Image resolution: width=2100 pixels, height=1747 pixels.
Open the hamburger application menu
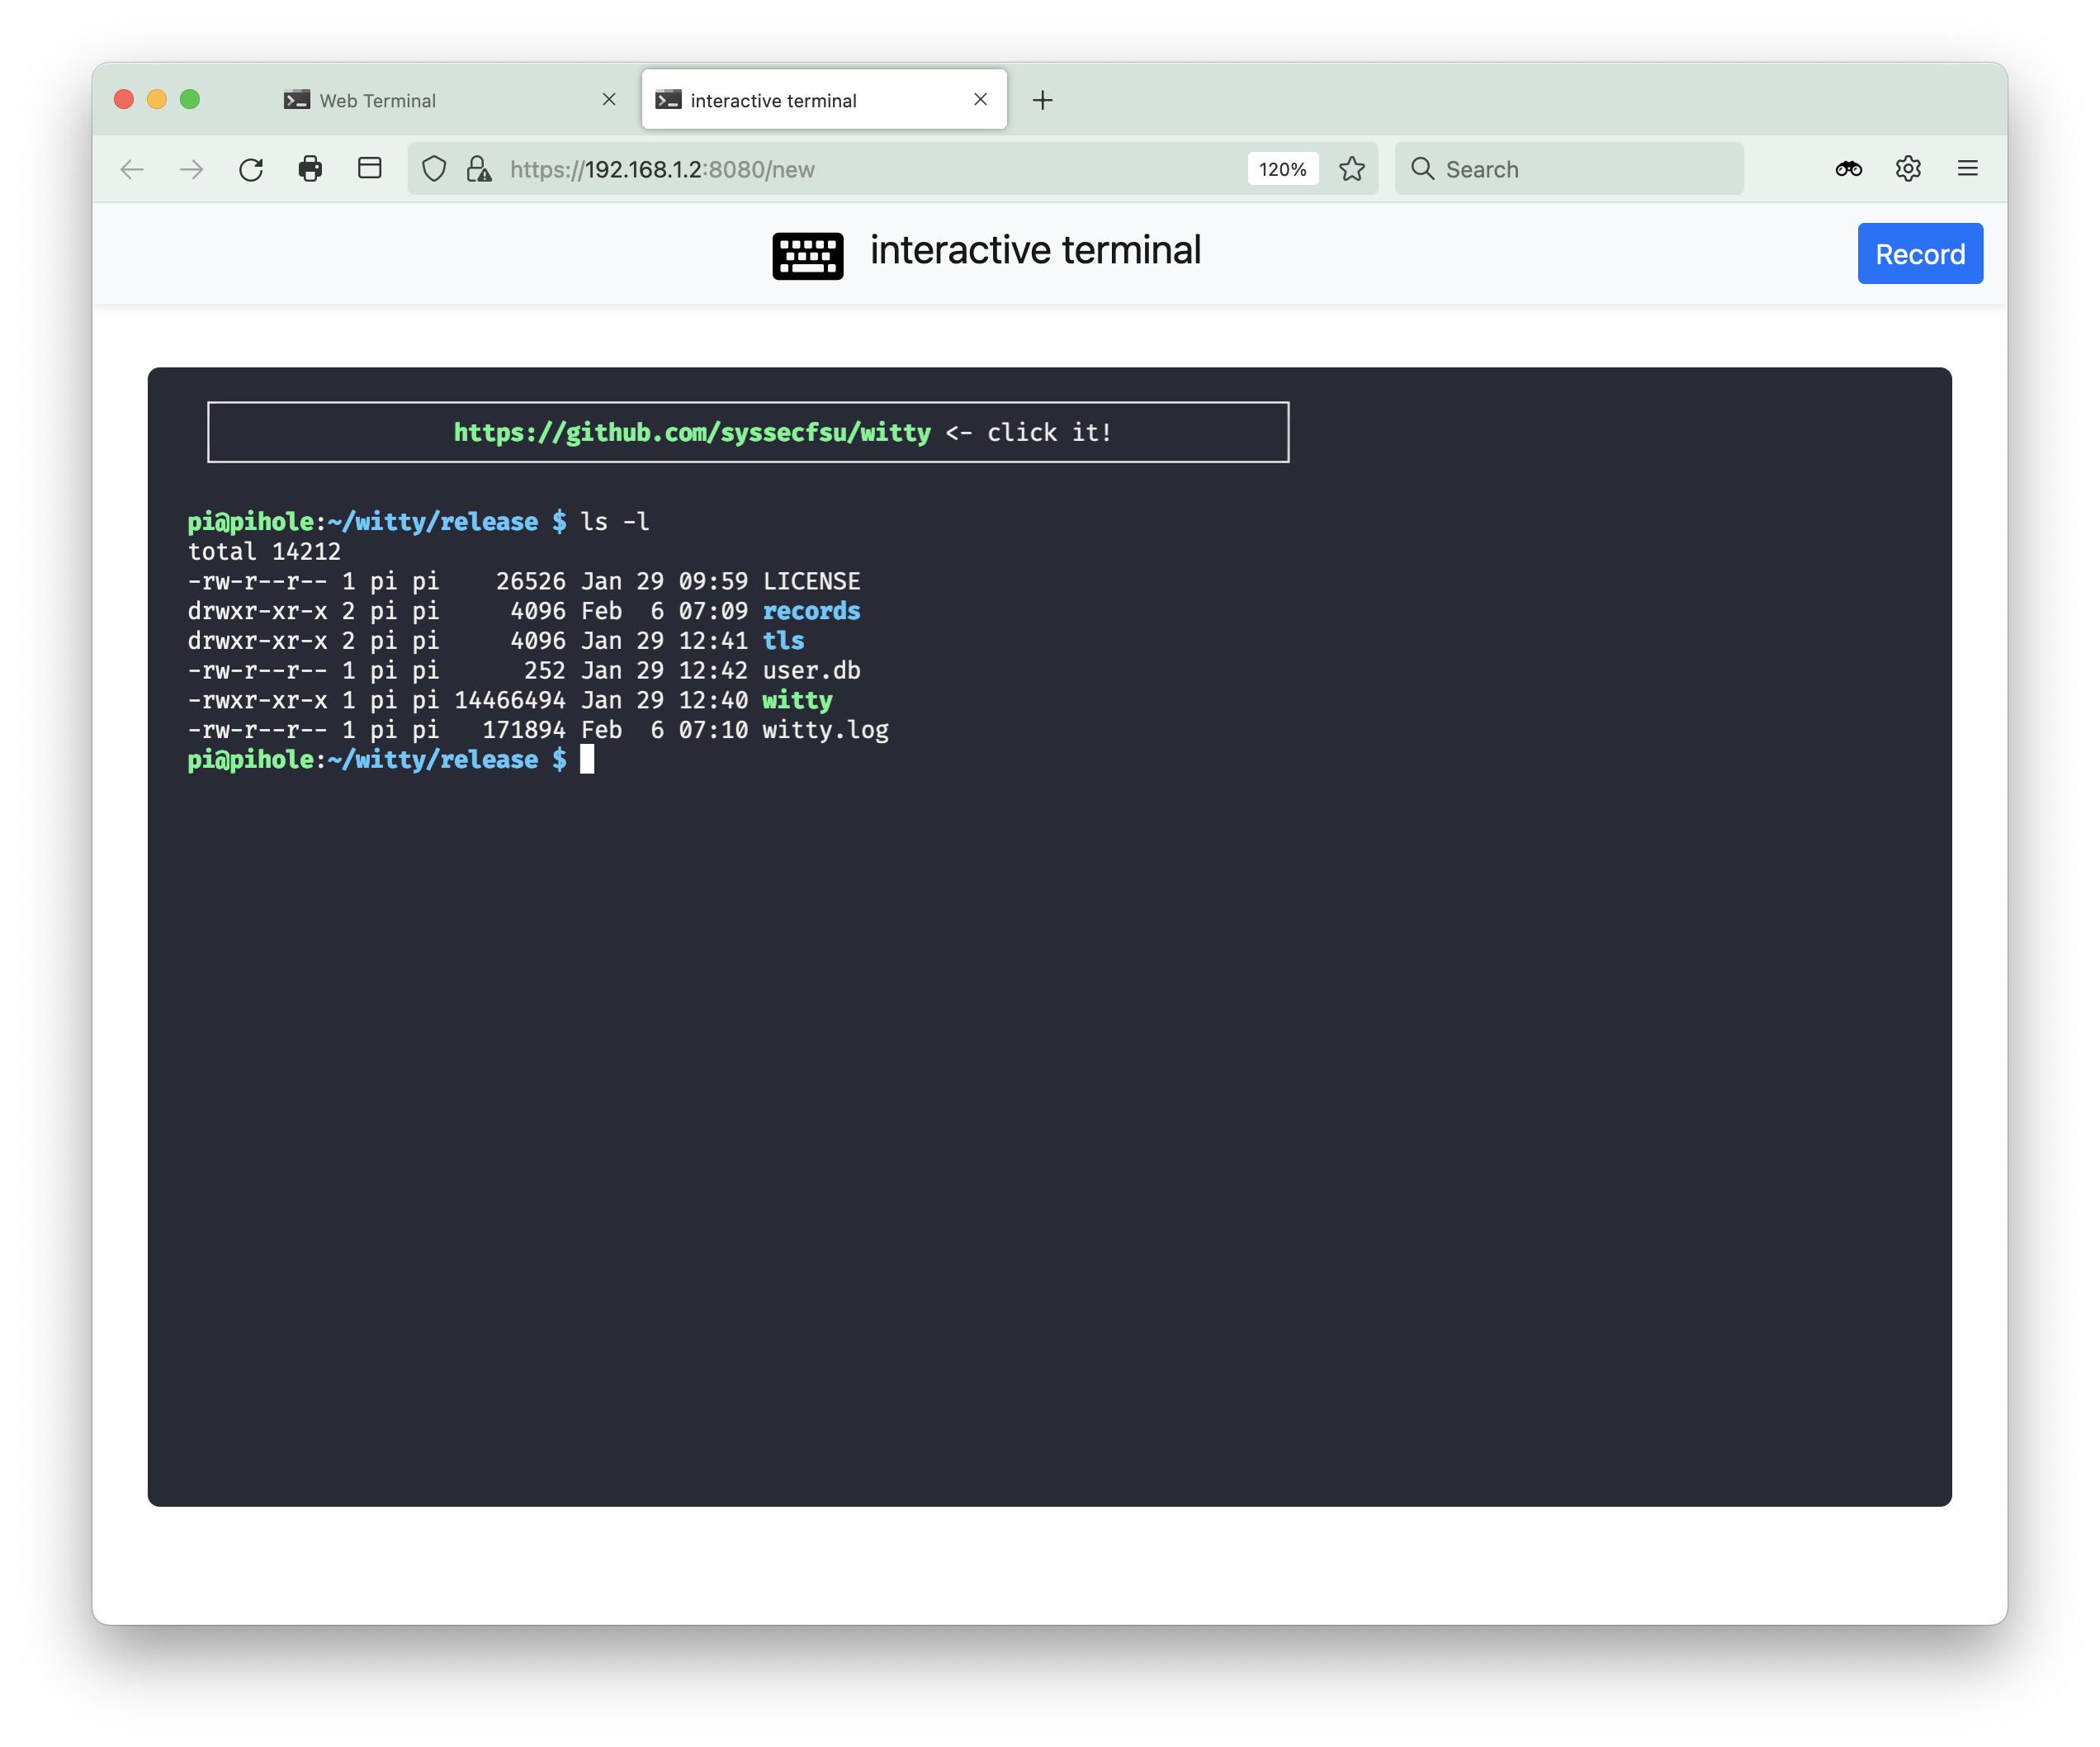pyautogui.click(x=1967, y=169)
